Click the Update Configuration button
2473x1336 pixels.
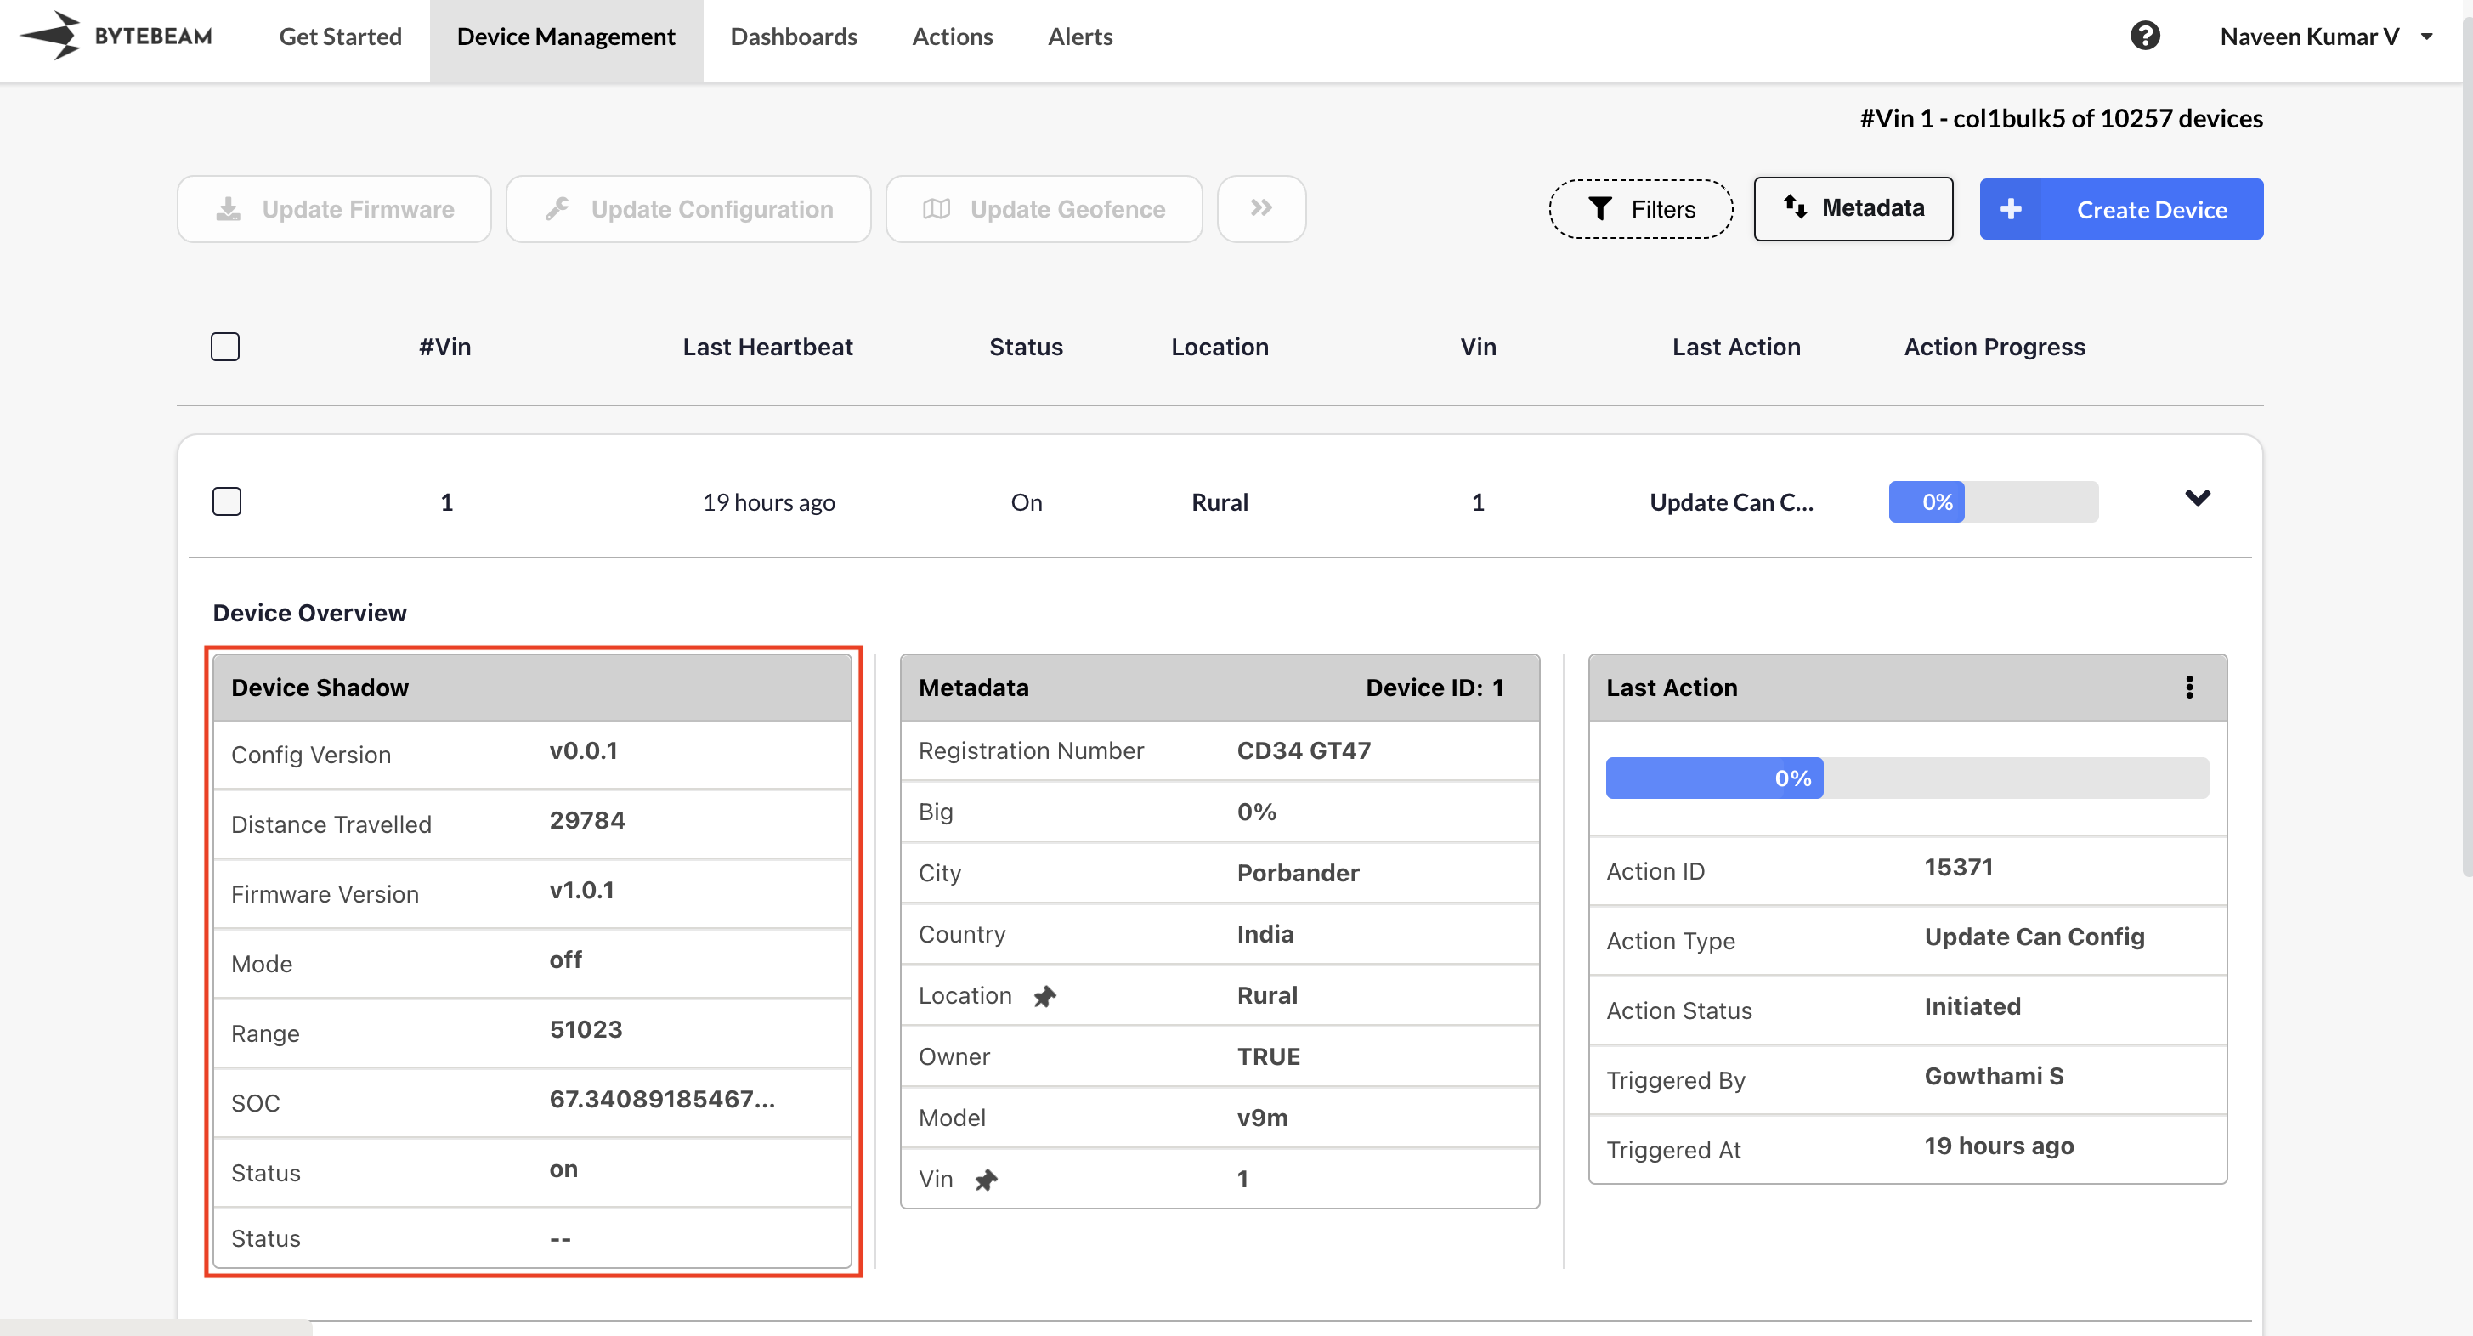tap(688, 209)
